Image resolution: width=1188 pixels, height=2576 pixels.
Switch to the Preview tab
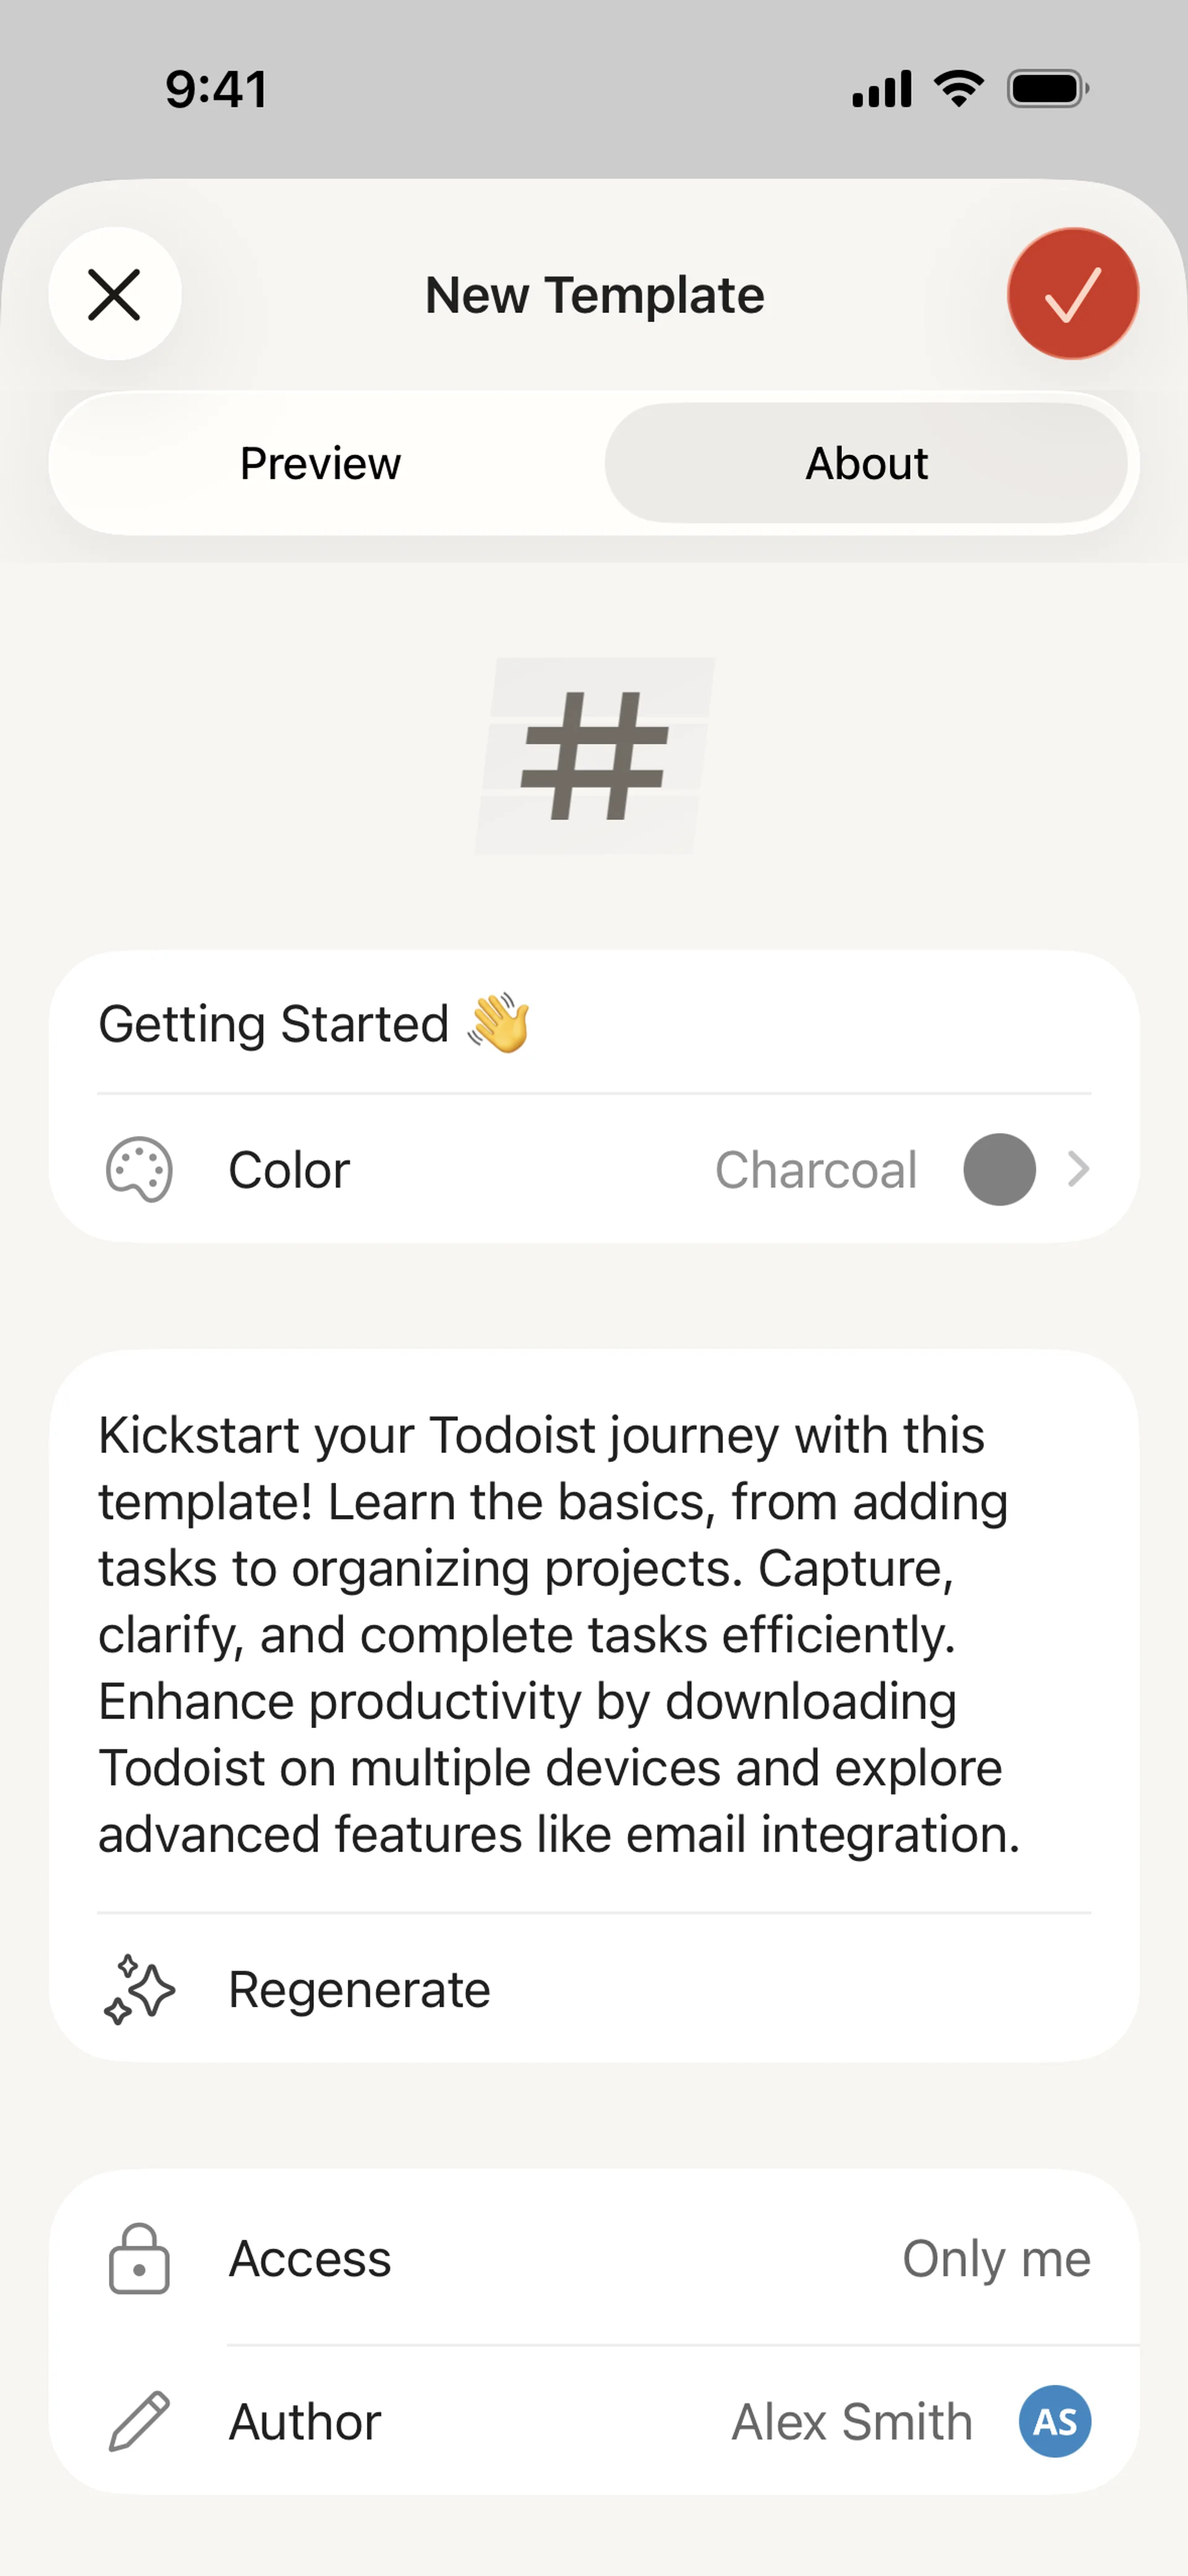320,464
